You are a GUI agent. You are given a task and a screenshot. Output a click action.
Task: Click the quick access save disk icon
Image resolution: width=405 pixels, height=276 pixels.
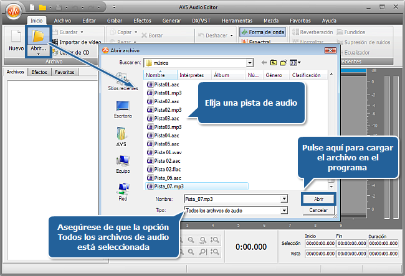click(x=59, y=7)
